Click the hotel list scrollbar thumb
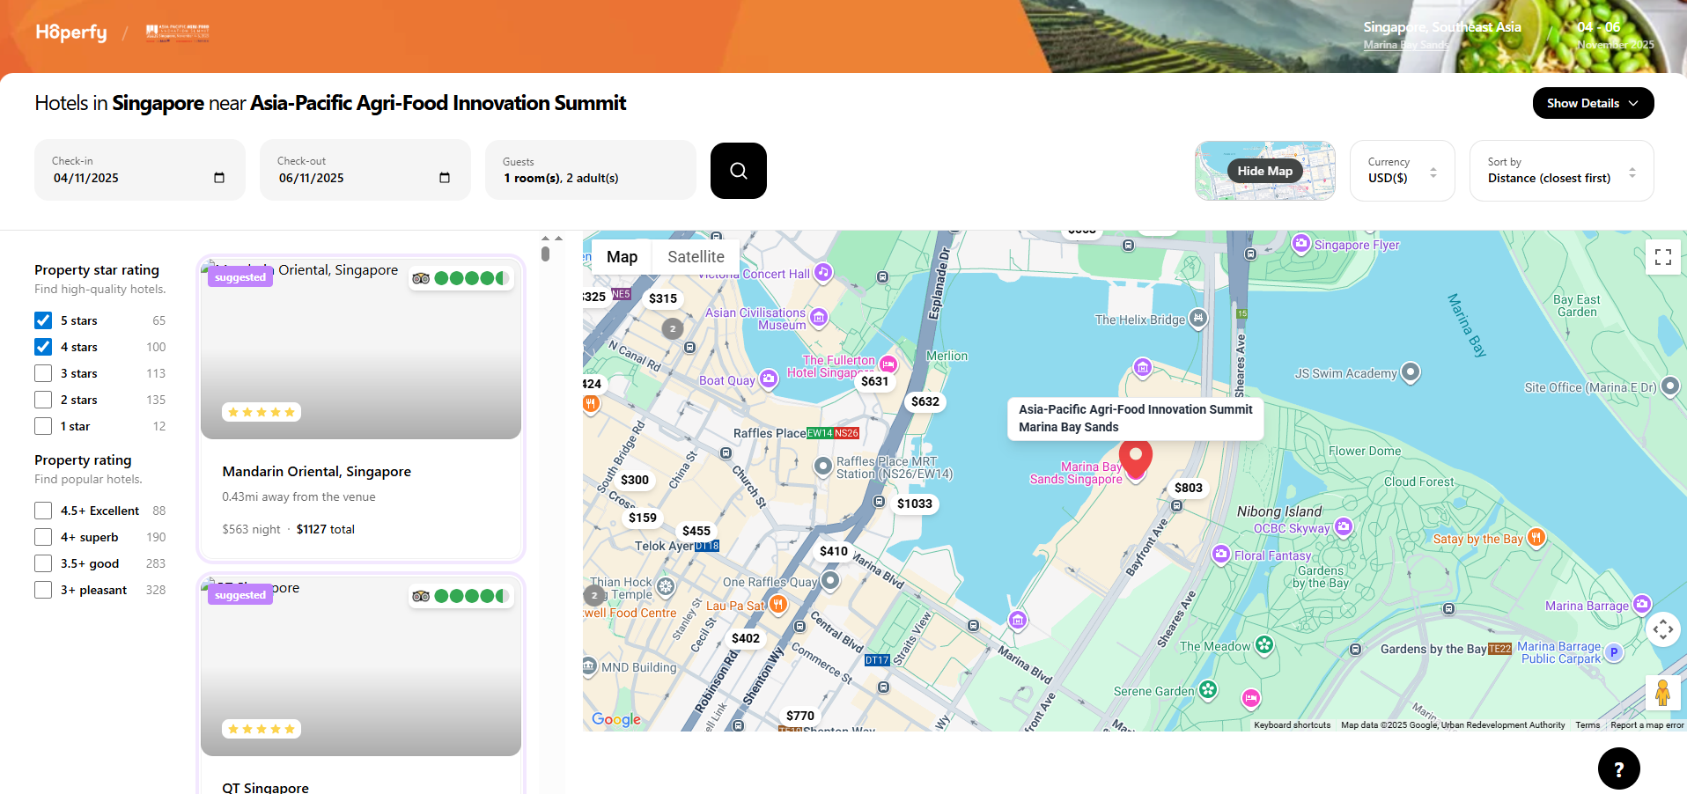Screen dimensions: 1687x794 [545, 254]
